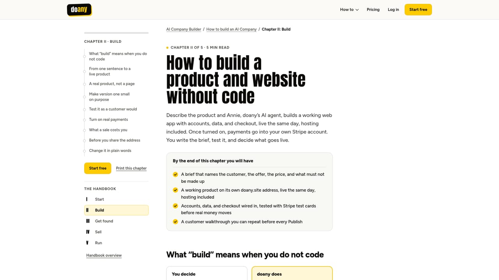The width and height of the screenshot is (499, 280).
Task: Click the checkmark icon beside 'A working product'
Action: tap(175, 190)
